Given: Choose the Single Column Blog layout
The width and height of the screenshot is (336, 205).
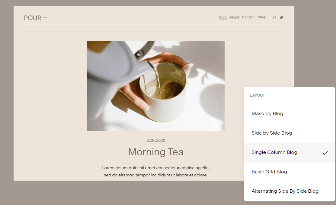Looking at the screenshot, I should (x=274, y=152).
